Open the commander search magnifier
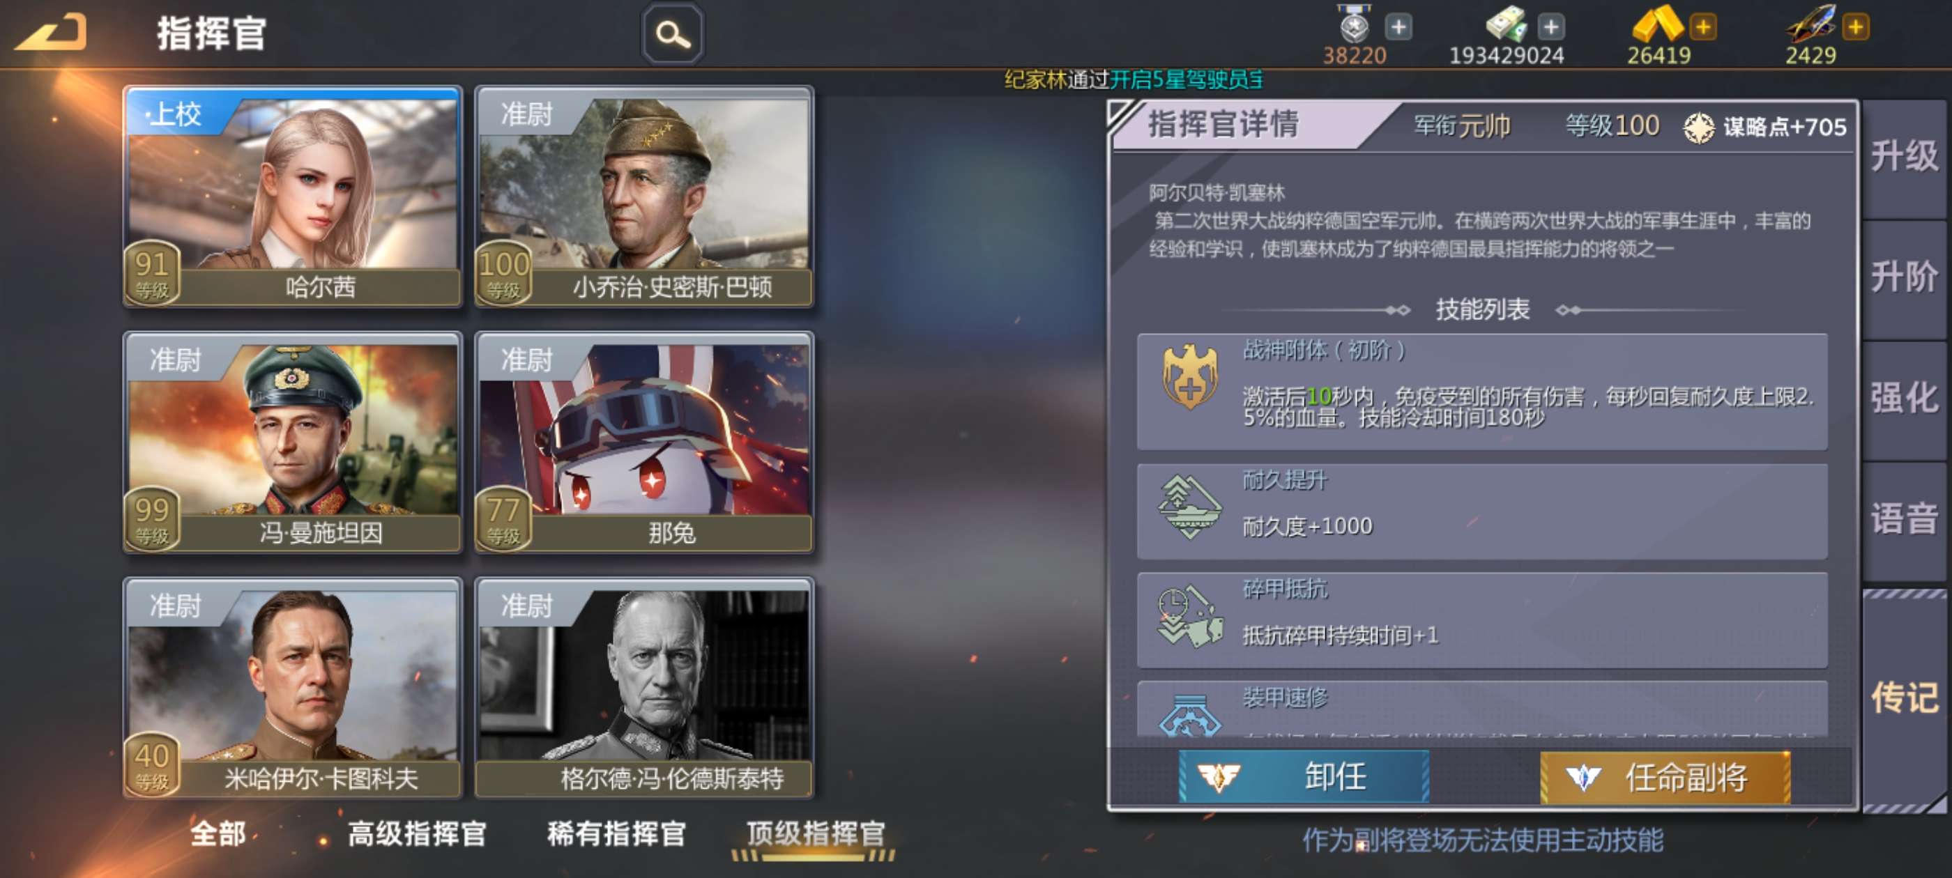 click(x=672, y=33)
